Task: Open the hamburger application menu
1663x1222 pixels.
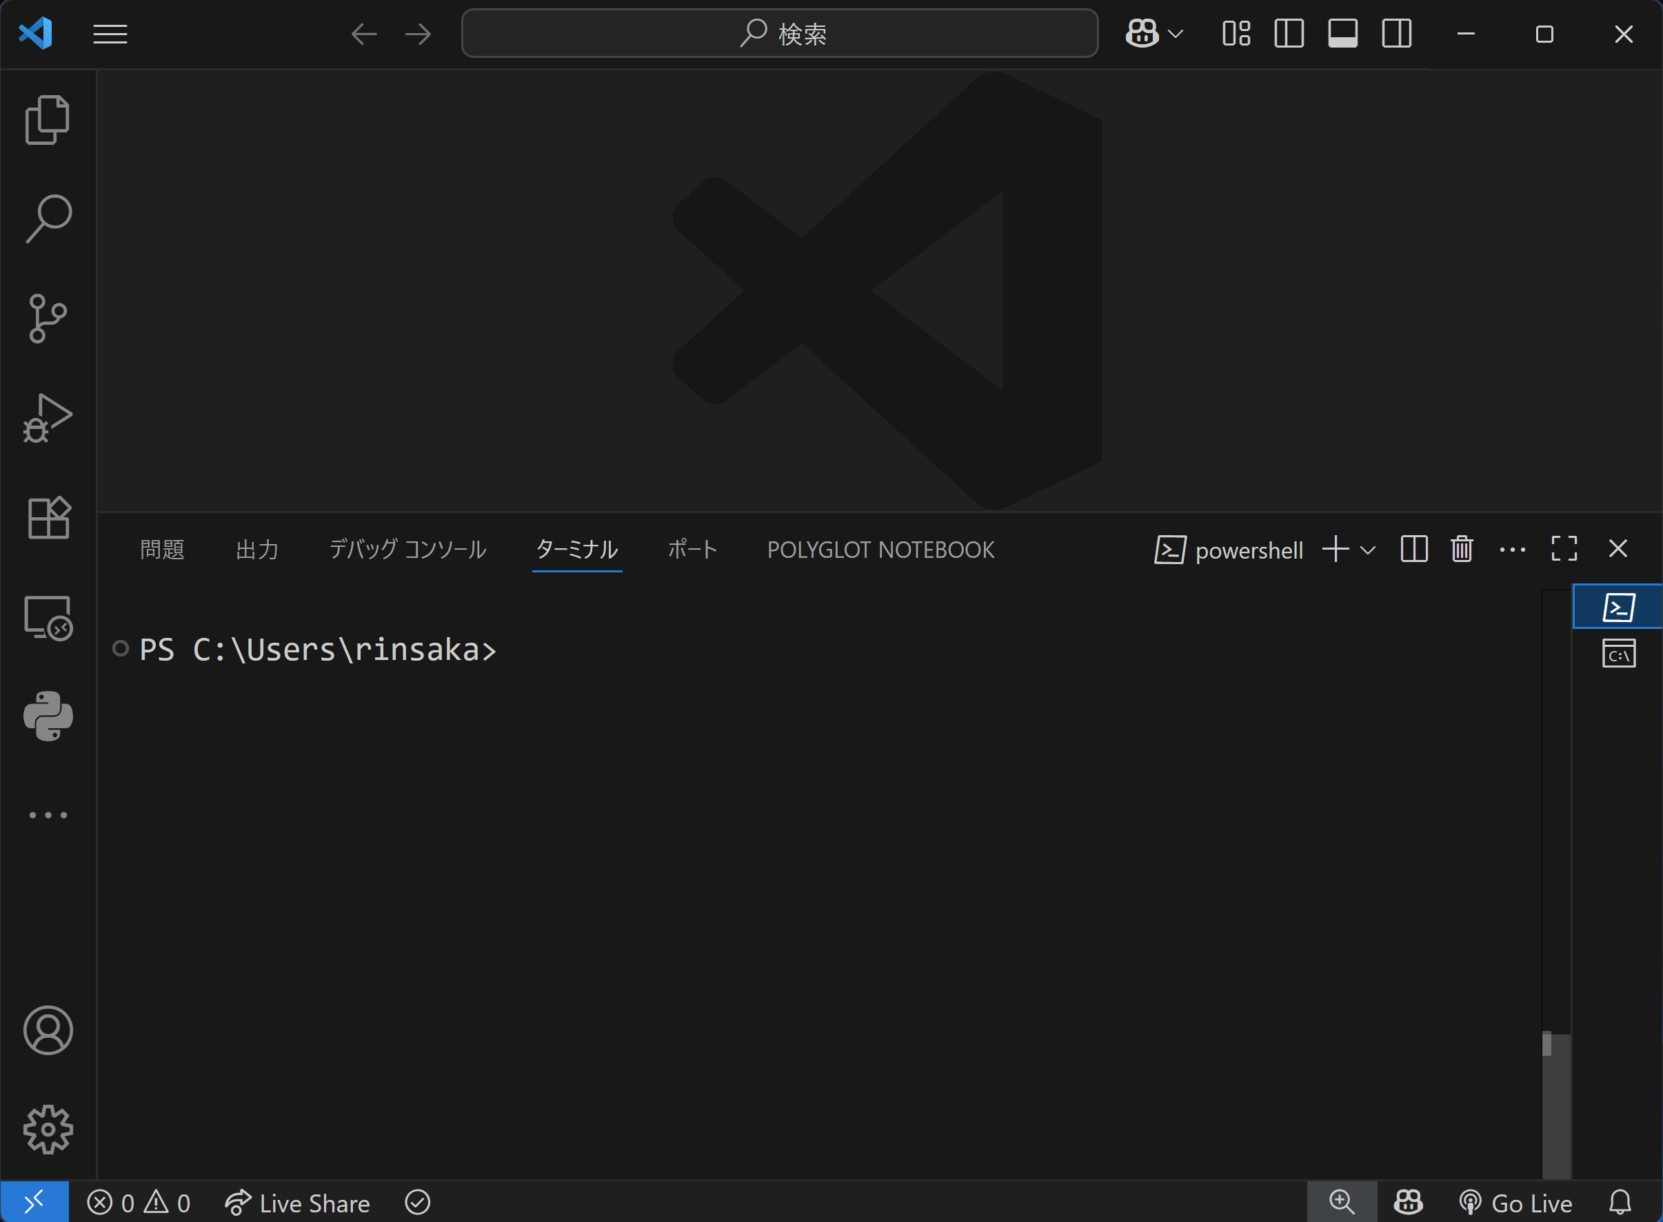Action: pyautogui.click(x=110, y=34)
